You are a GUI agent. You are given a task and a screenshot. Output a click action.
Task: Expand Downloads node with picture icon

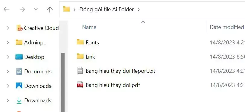pyautogui.click(x=8, y=86)
